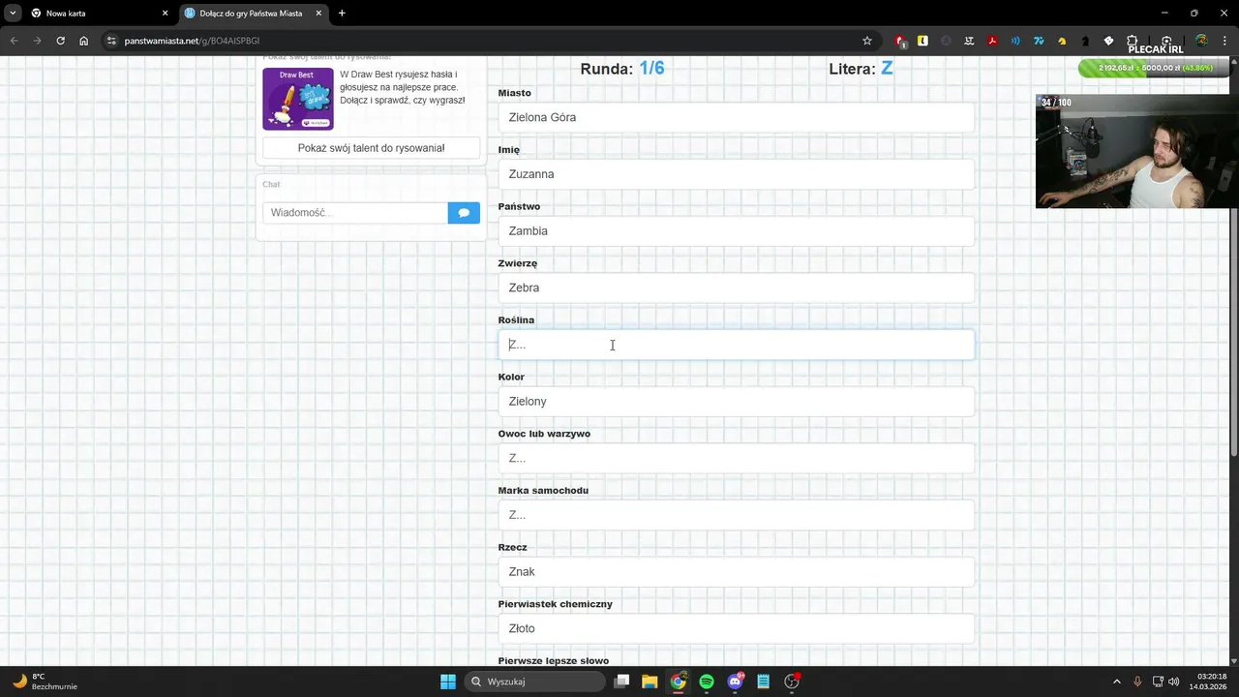Click the streamer webcam overlay
Image resolution: width=1239 pixels, height=697 pixels.
coord(1137,151)
